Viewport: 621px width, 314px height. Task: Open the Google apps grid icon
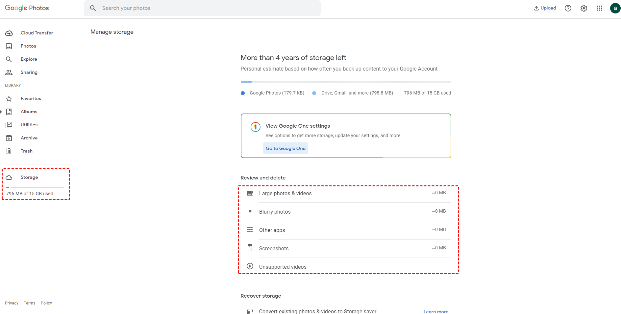point(600,8)
